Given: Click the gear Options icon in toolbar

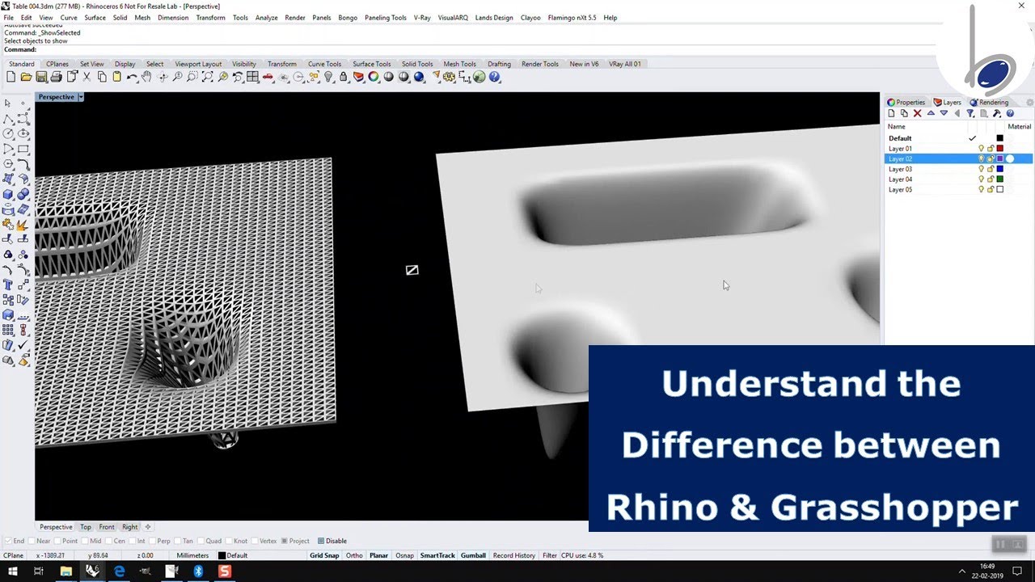Looking at the screenshot, I should coord(449,77).
